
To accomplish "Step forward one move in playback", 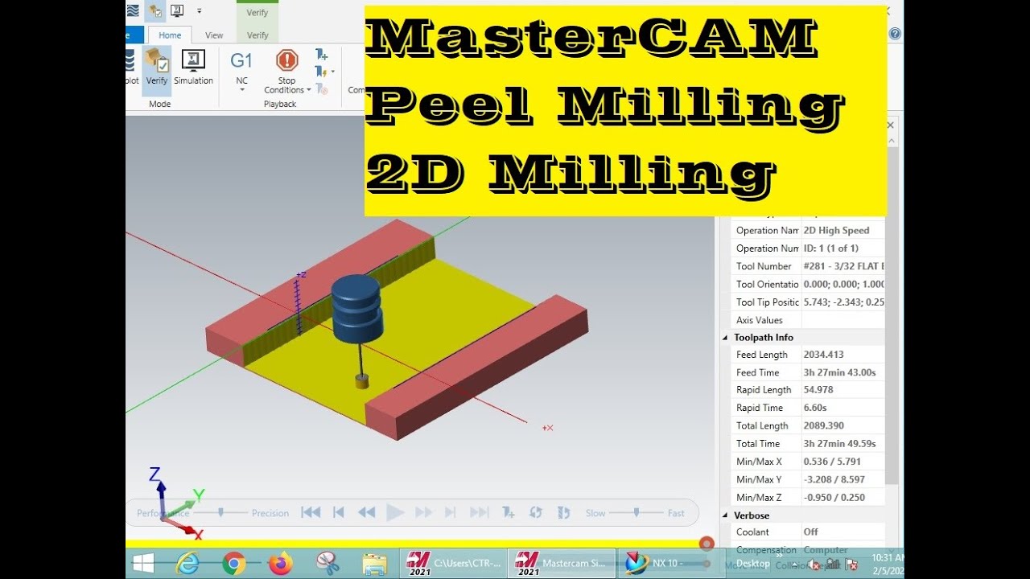I will click(x=451, y=512).
